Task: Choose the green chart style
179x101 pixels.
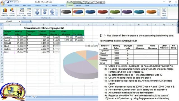Action: coord(115,12)
